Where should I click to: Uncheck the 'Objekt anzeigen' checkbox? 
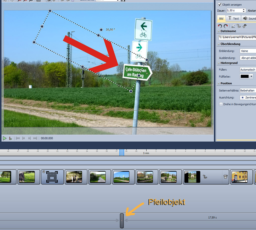[x=220, y=4]
